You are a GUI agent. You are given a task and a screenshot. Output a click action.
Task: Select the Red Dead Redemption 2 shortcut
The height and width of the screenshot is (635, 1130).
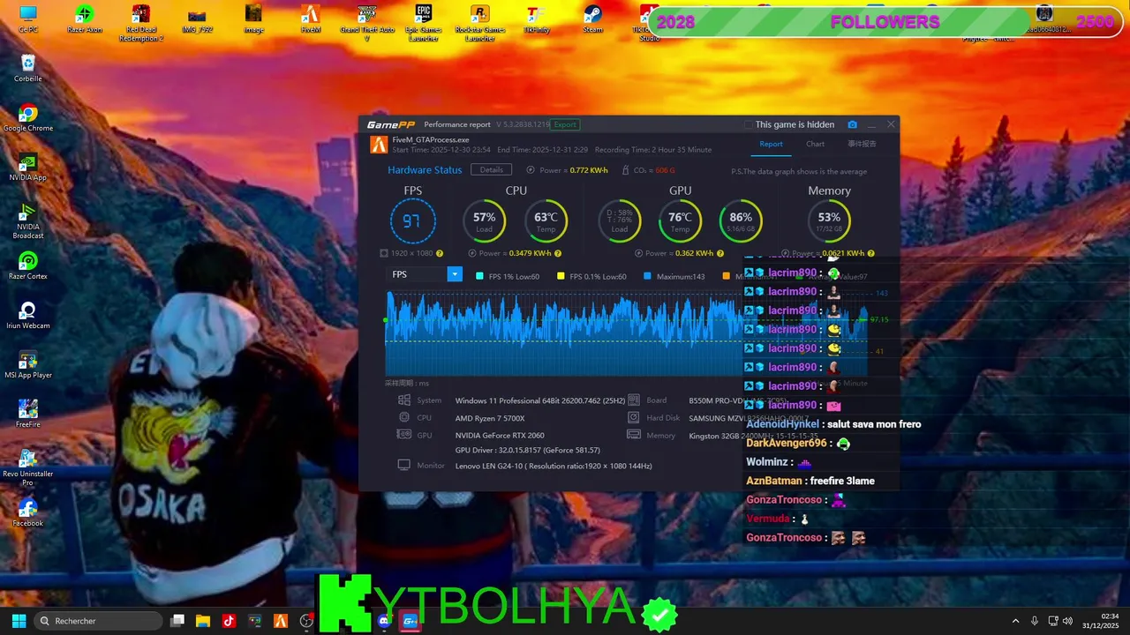coord(141,23)
